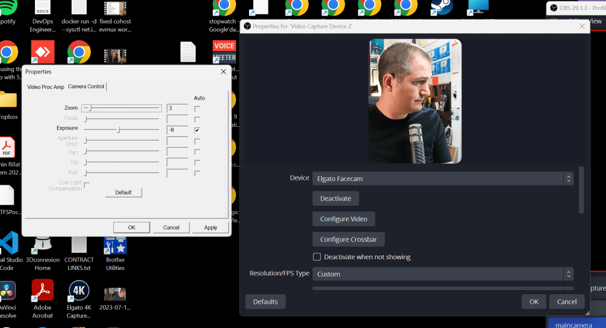
Task: Open the View menu in OBS window
Action: coord(594,21)
